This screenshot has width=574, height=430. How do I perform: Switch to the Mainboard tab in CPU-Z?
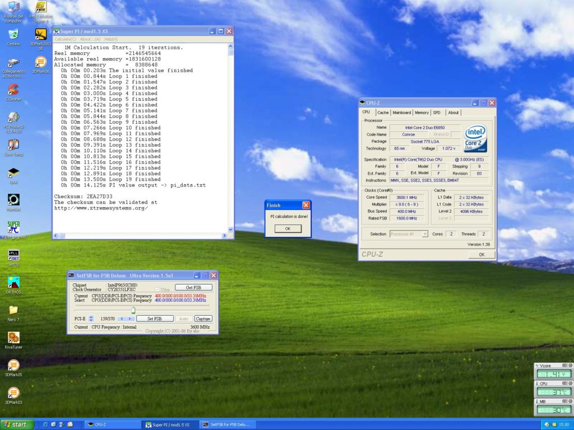click(401, 113)
